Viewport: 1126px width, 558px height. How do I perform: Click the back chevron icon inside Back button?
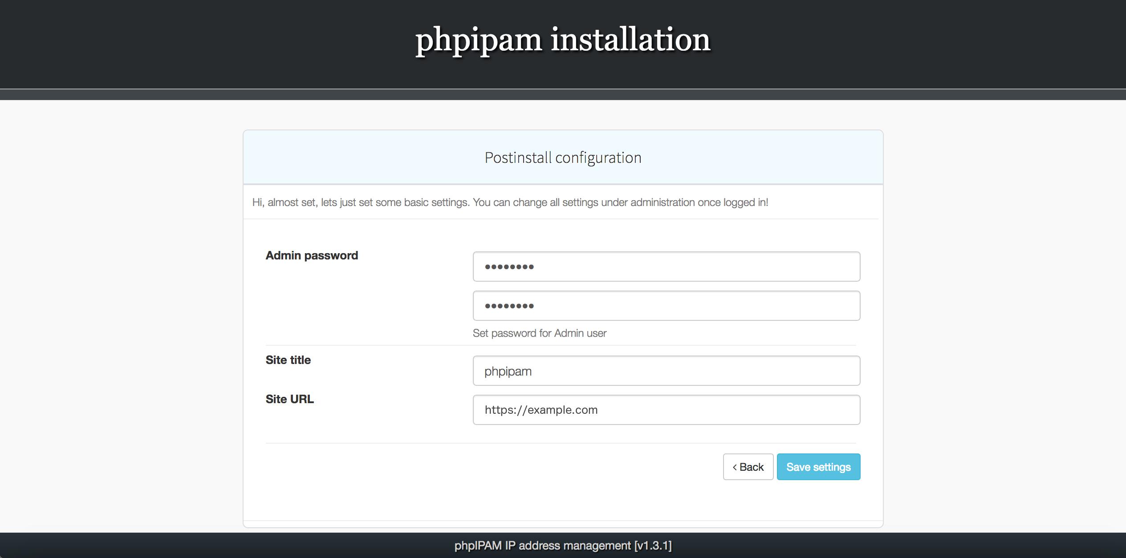735,467
